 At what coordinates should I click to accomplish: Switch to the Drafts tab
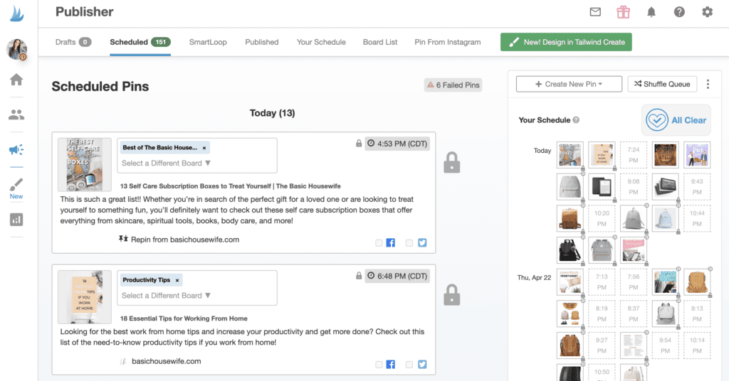pyautogui.click(x=73, y=42)
